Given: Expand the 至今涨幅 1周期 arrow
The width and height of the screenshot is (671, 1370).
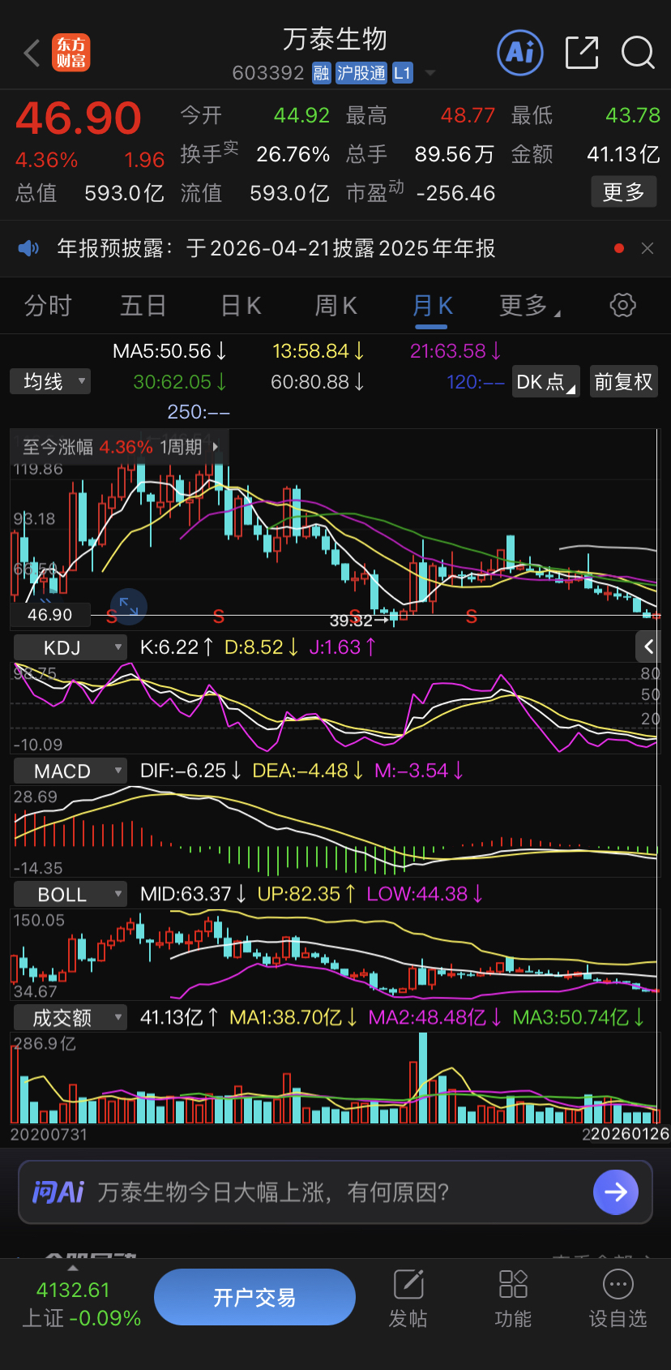Looking at the screenshot, I should [216, 447].
